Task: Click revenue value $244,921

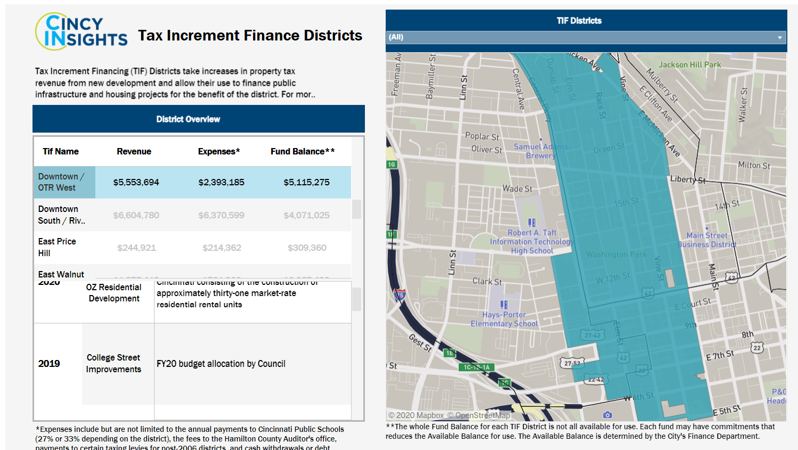Action: [x=137, y=248]
